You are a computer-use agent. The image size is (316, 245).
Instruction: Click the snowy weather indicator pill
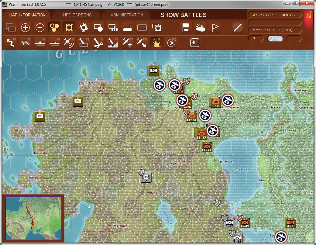(275, 39)
